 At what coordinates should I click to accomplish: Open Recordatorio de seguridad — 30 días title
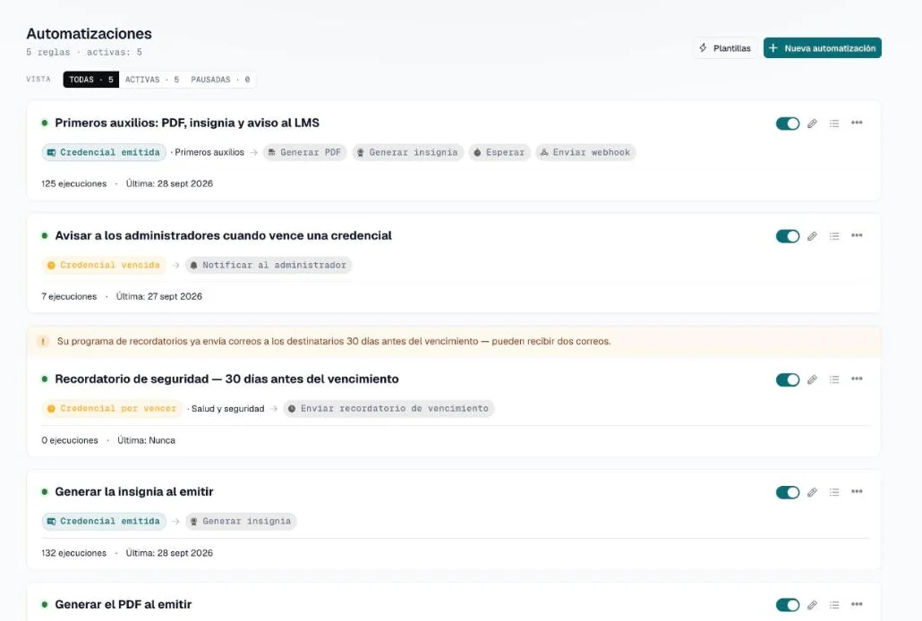point(226,379)
